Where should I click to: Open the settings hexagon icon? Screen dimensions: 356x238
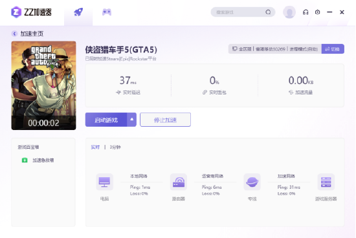point(317,12)
